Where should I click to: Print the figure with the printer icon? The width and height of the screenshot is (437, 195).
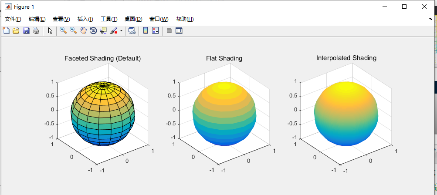click(36, 30)
